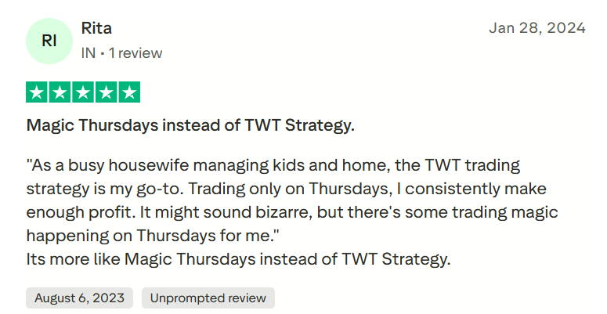Click Rita's RI avatar circle
The height and width of the screenshot is (314, 607).
pyautogui.click(x=49, y=41)
